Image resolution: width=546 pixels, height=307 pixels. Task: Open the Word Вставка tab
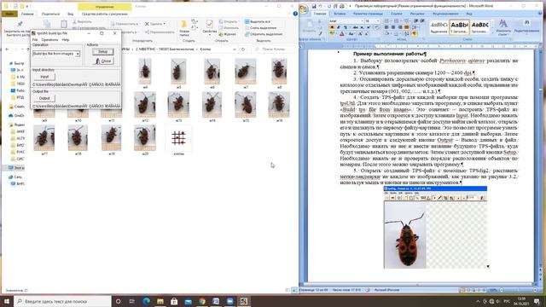click(x=340, y=14)
